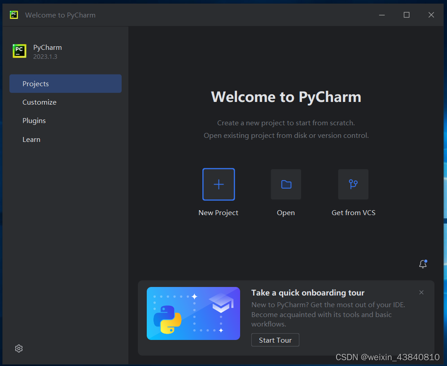The image size is (447, 366).
Task: Switch to the Customize tab
Action: (66, 102)
